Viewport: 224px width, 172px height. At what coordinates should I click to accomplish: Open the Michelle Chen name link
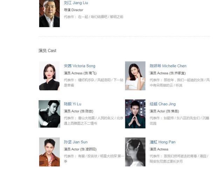pos(168,66)
